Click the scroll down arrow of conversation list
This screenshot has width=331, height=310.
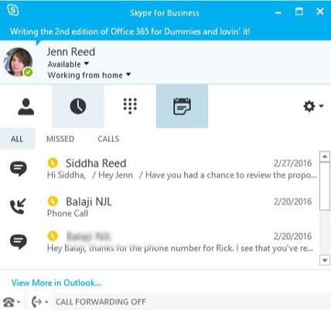[x=325, y=260]
